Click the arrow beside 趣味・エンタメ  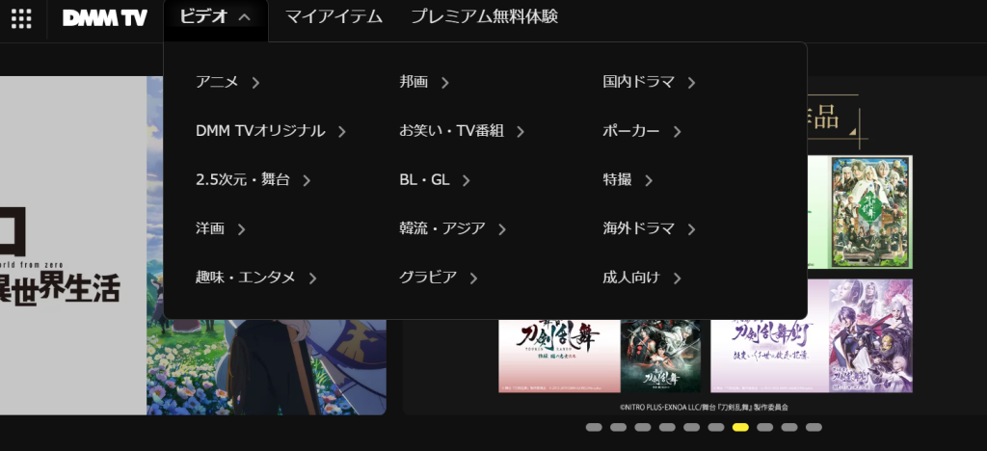click(313, 279)
